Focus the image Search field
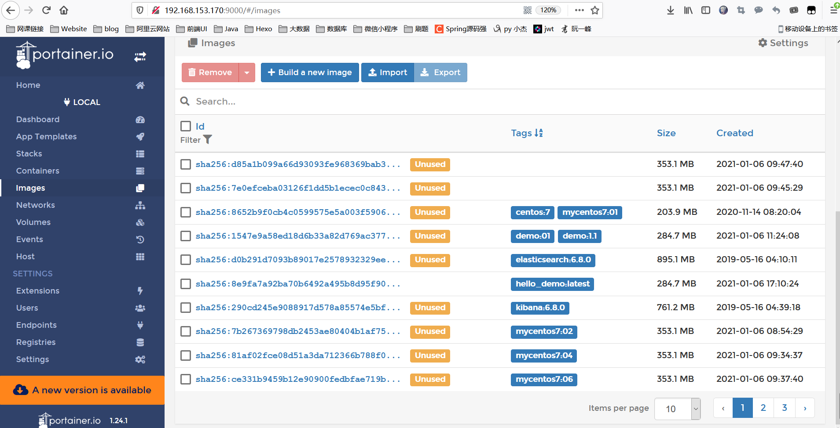The height and width of the screenshot is (428, 840). click(x=500, y=102)
